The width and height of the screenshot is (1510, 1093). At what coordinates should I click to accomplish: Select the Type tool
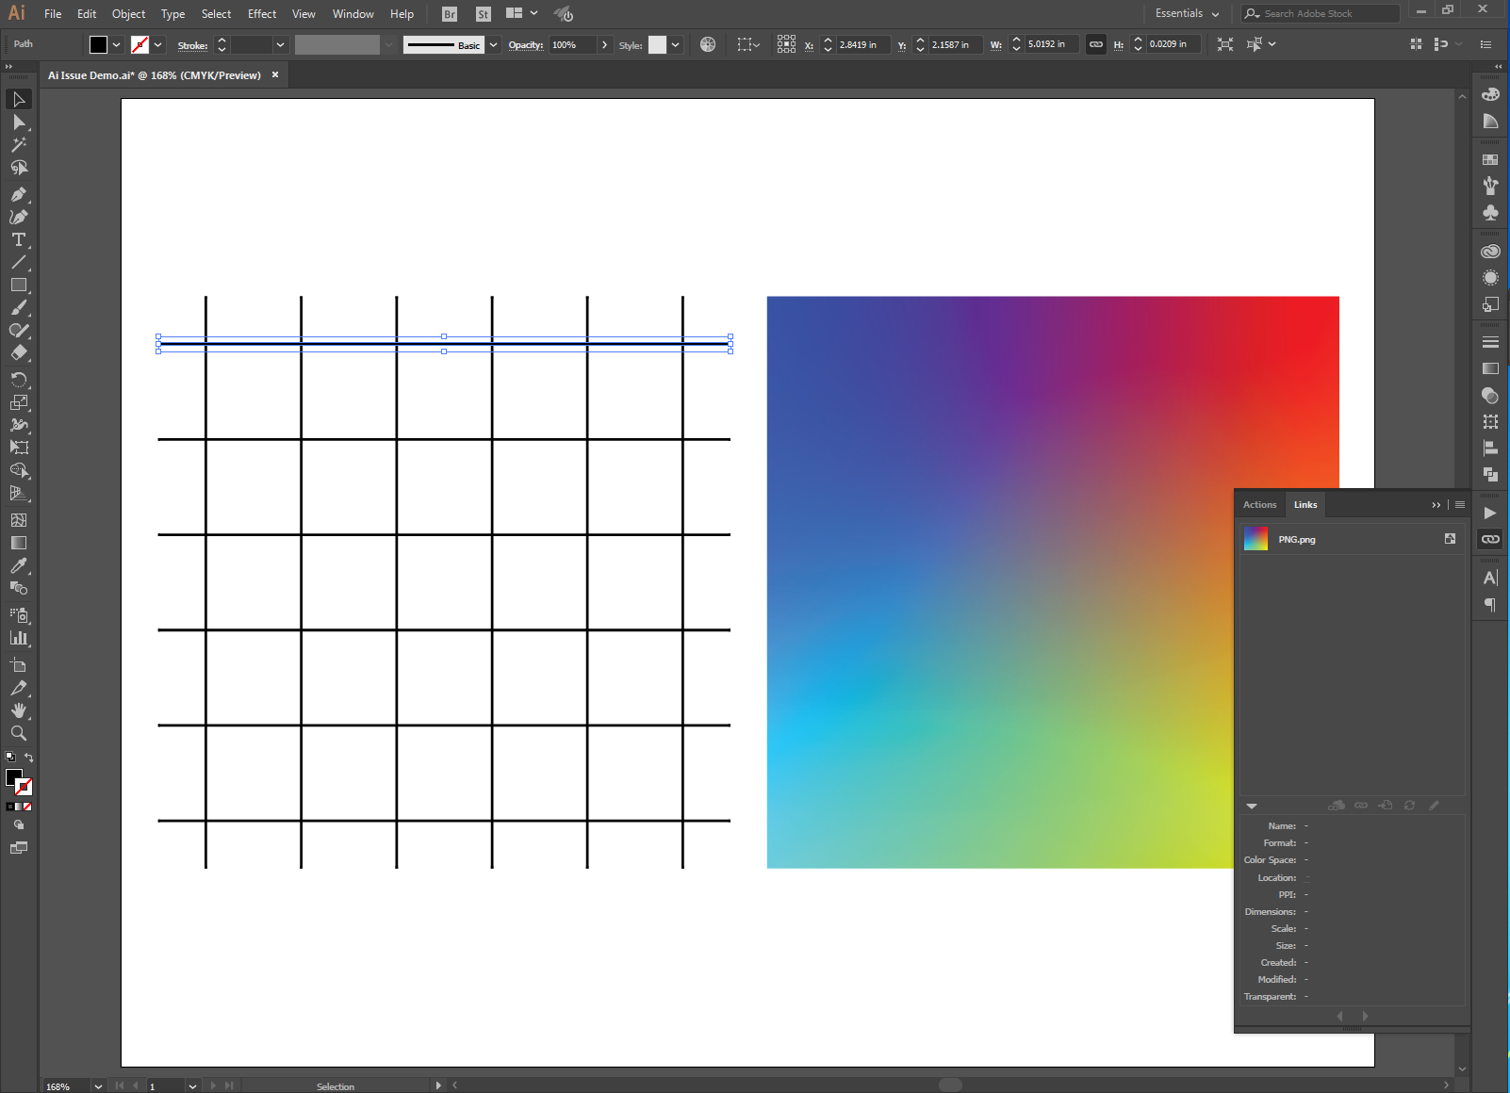click(x=19, y=239)
